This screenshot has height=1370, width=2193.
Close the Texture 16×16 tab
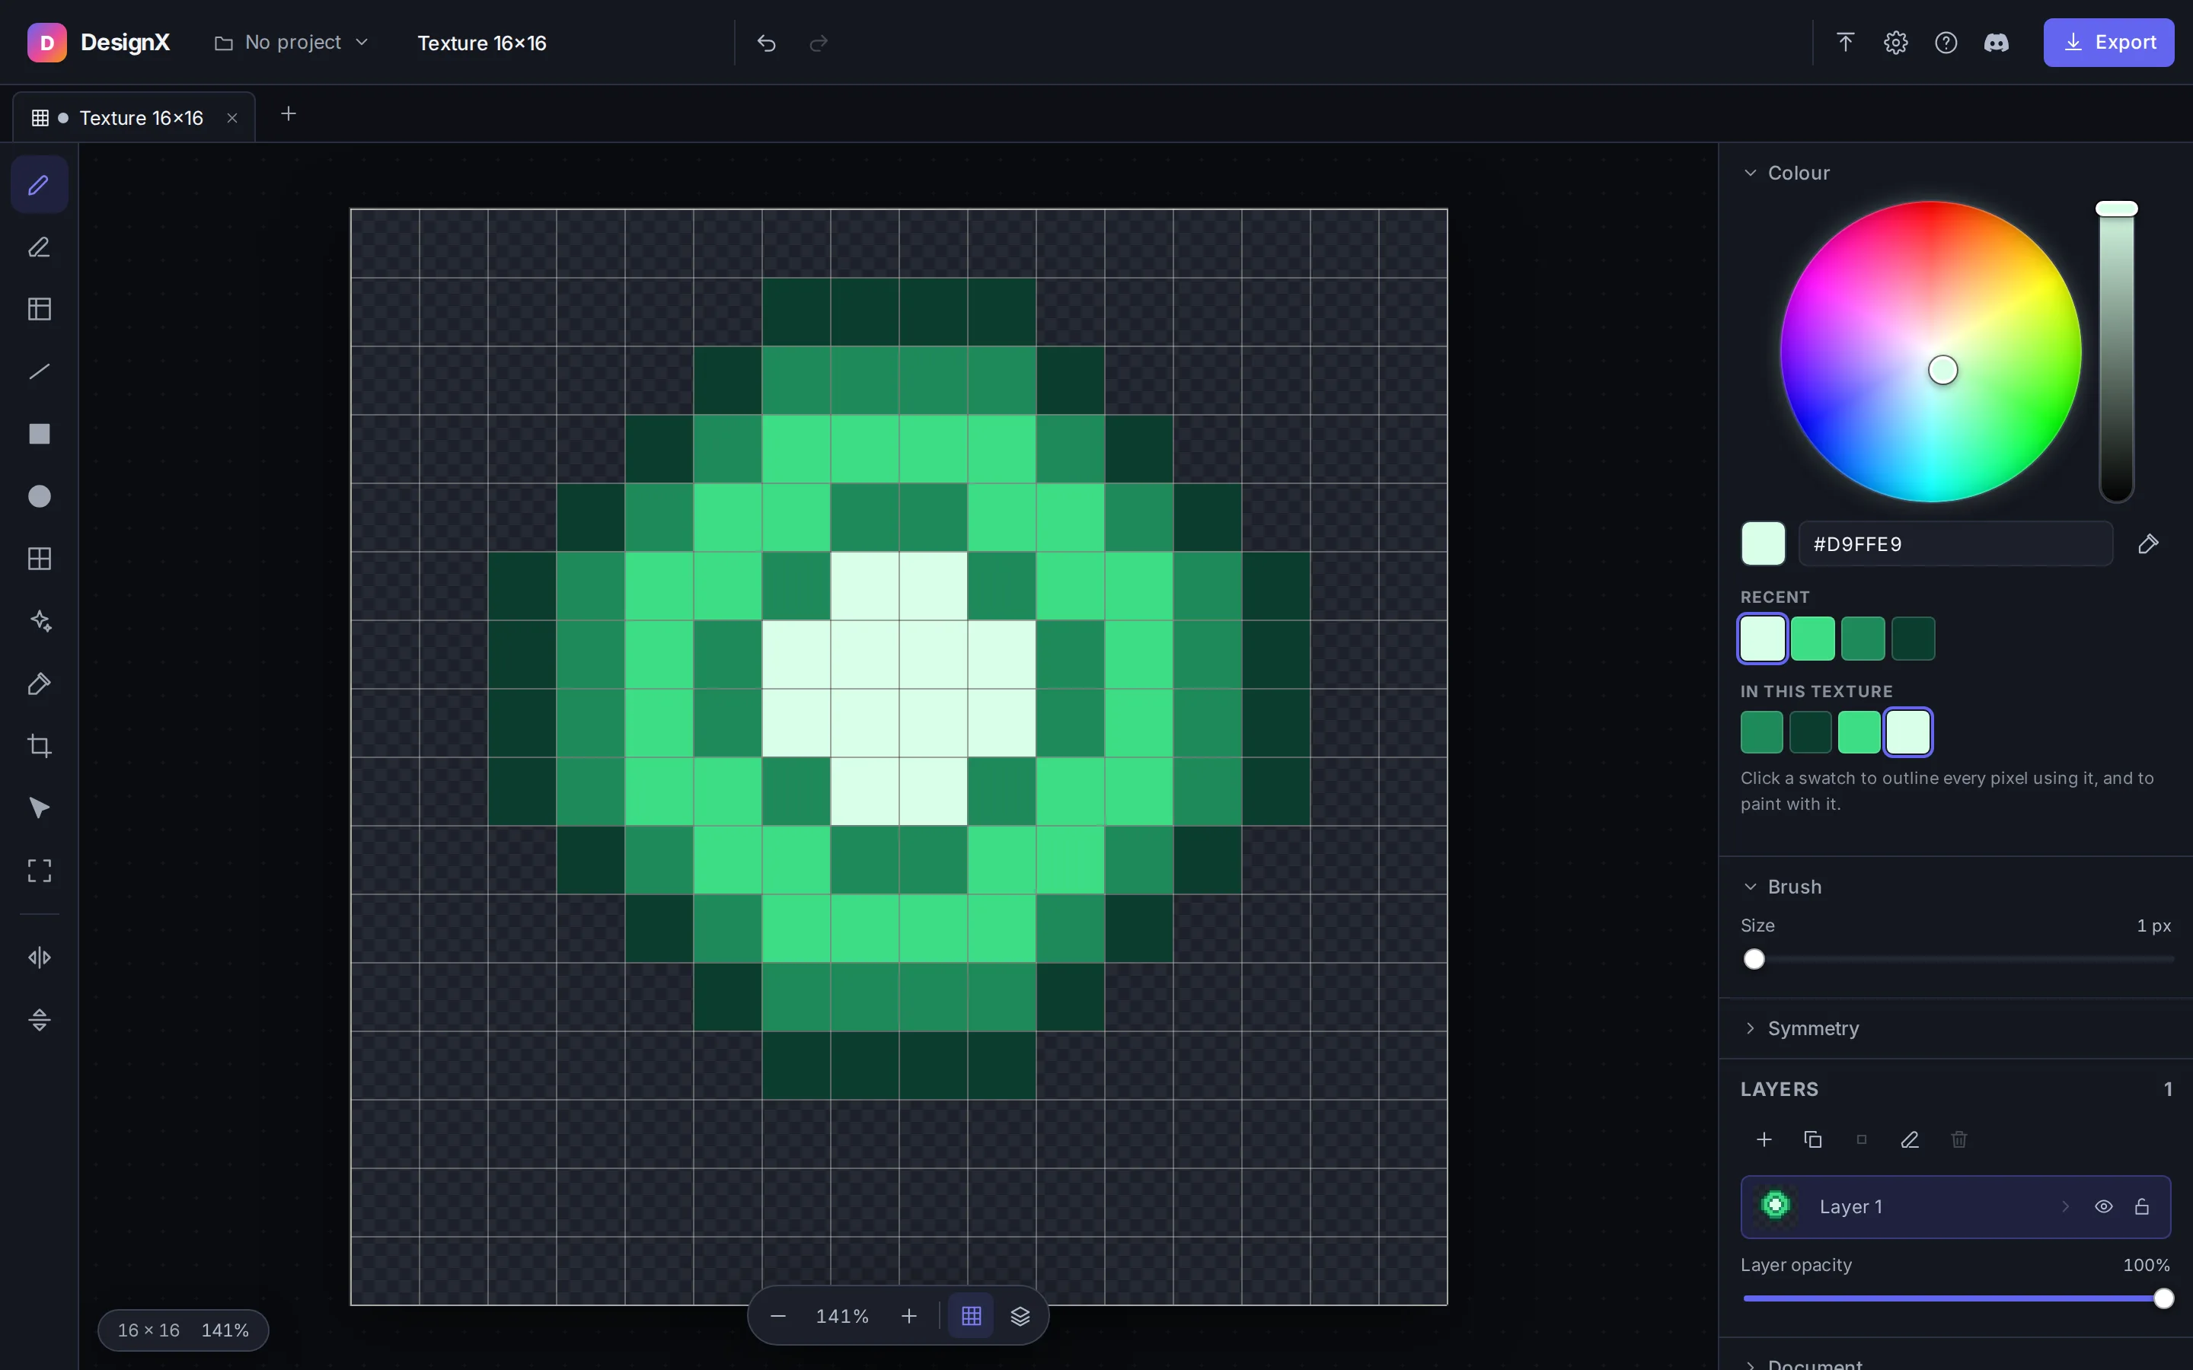click(x=232, y=118)
